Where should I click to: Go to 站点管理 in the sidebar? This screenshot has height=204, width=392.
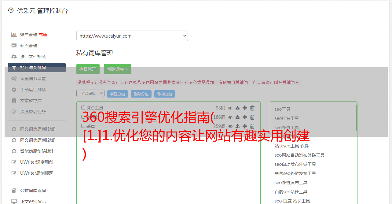(x=29, y=46)
